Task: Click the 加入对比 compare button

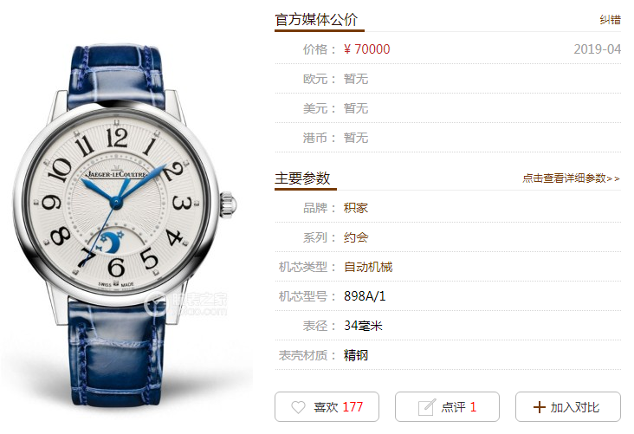Action: pos(567,407)
